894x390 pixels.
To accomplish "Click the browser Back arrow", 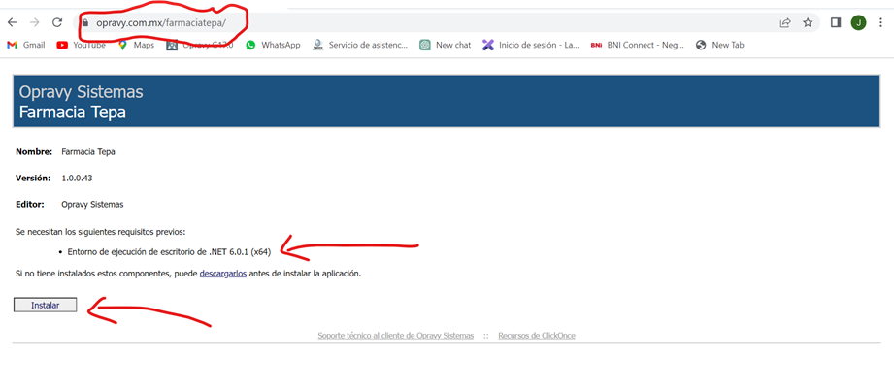I will (x=12, y=23).
